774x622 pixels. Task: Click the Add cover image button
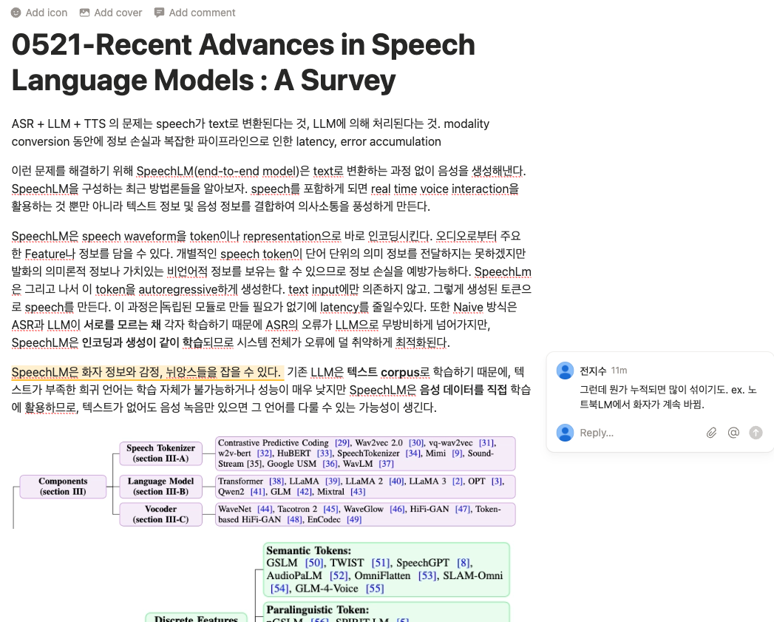(111, 13)
